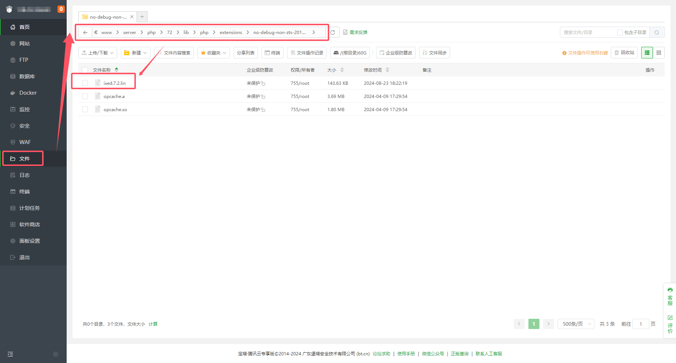Open Database (数据库) in sidebar
Image resolution: width=676 pixels, height=363 pixels.
coord(33,76)
